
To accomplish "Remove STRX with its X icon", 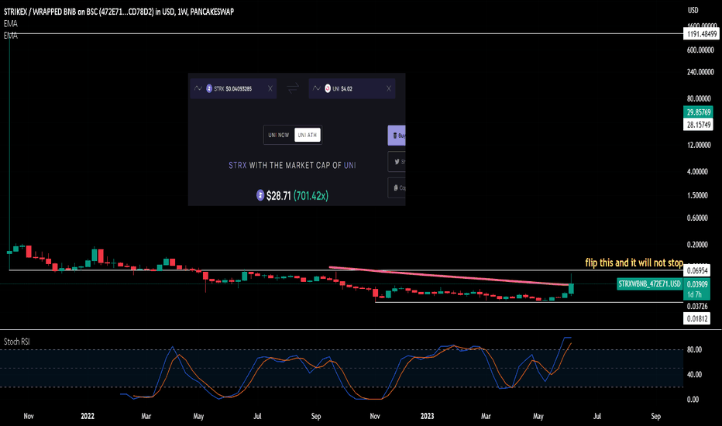I will 270,88.
